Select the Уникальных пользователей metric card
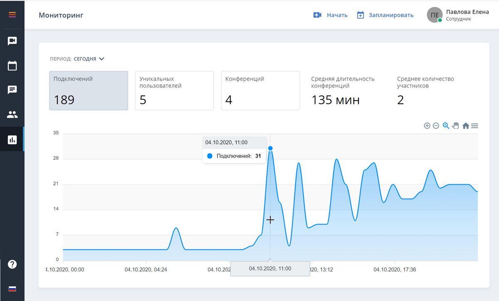This screenshot has width=499, height=301. point(174,91)
